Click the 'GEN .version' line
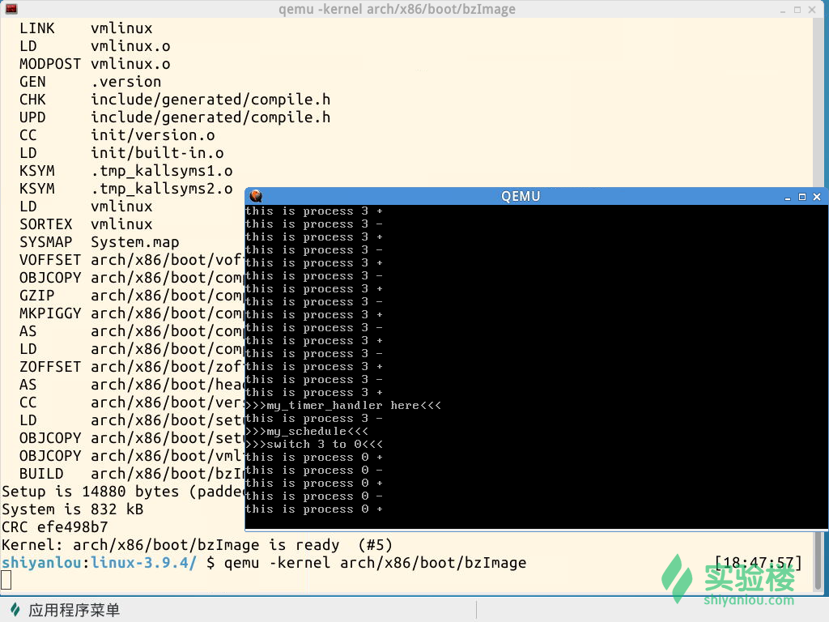 91,82
